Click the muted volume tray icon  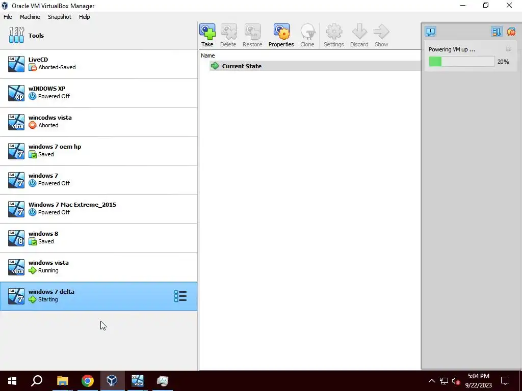click(456, 381)
